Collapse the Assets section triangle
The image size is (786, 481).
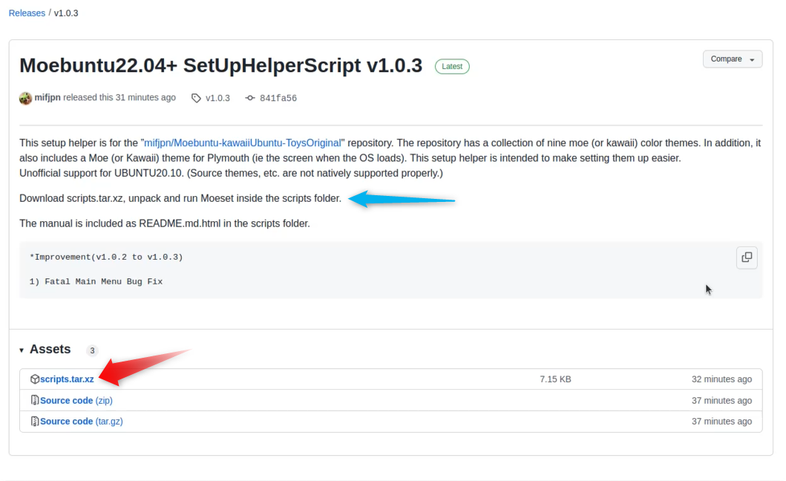(x=22, y=350)
